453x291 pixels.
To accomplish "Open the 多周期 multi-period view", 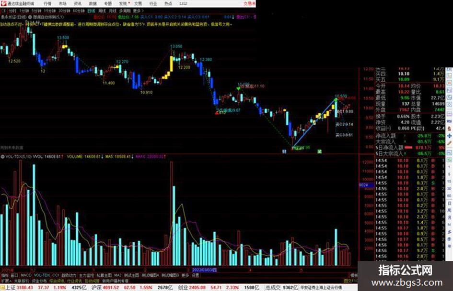I will [x=125, y=11].
